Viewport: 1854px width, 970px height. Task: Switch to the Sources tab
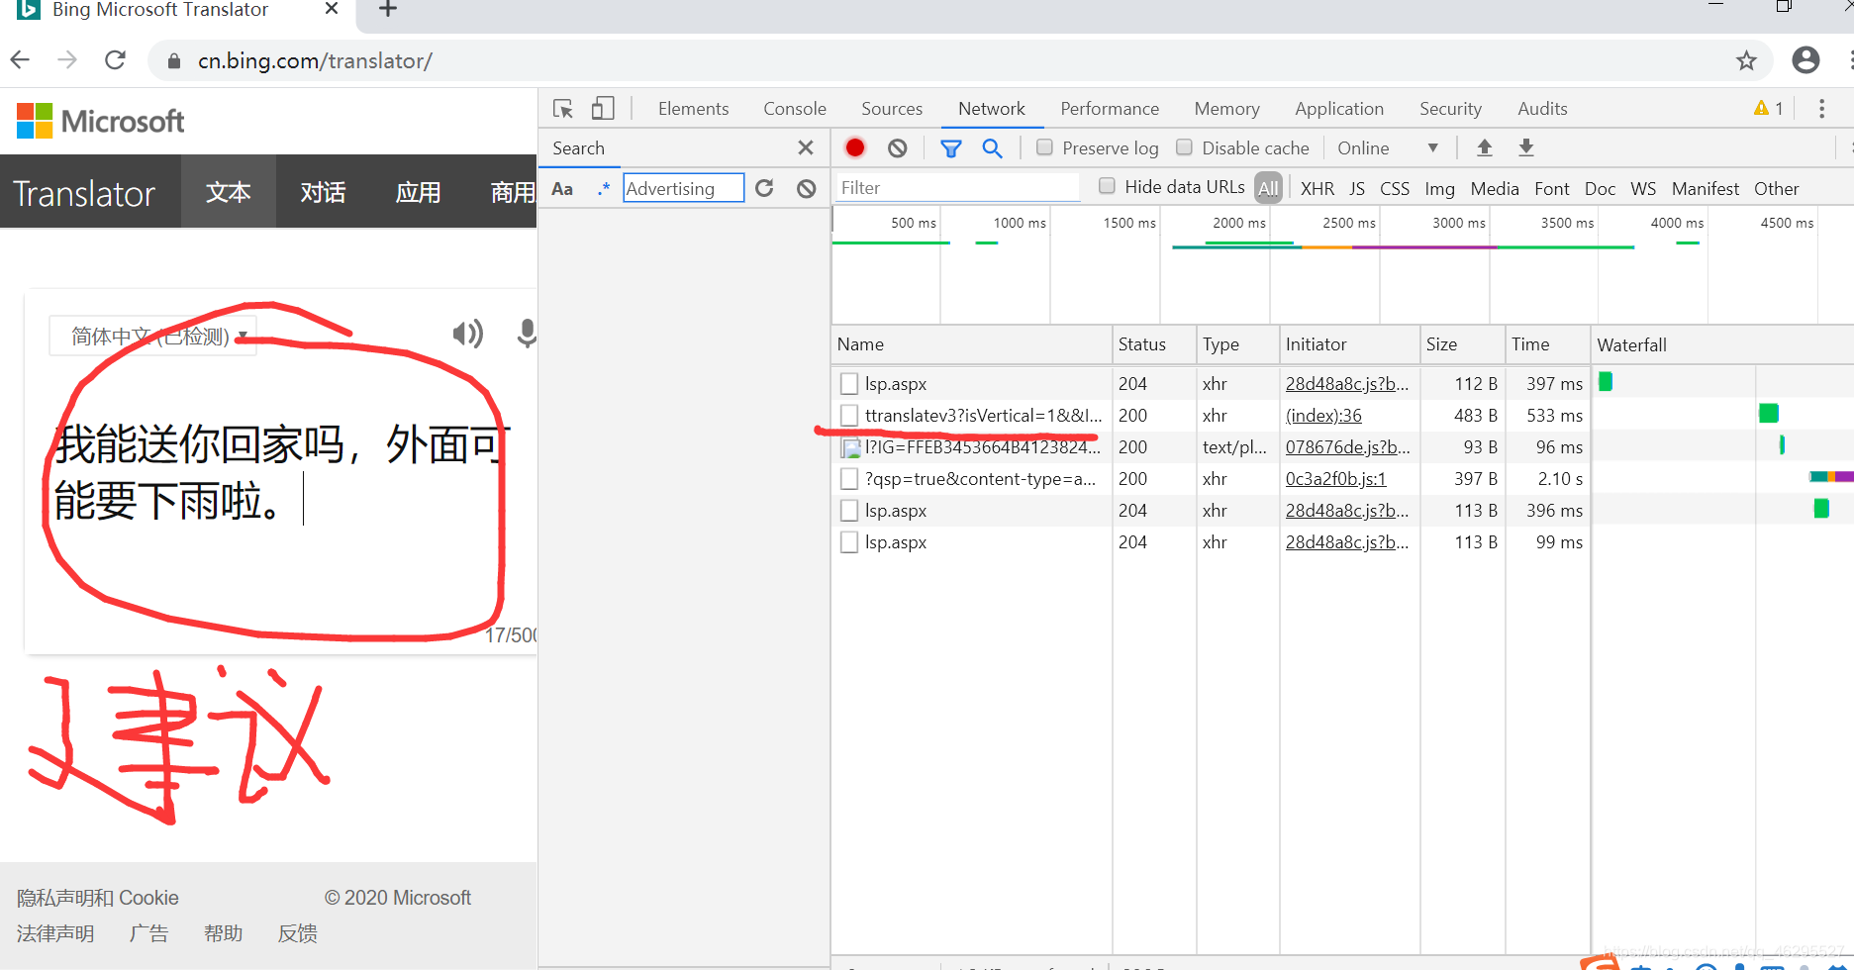(892, 109)
